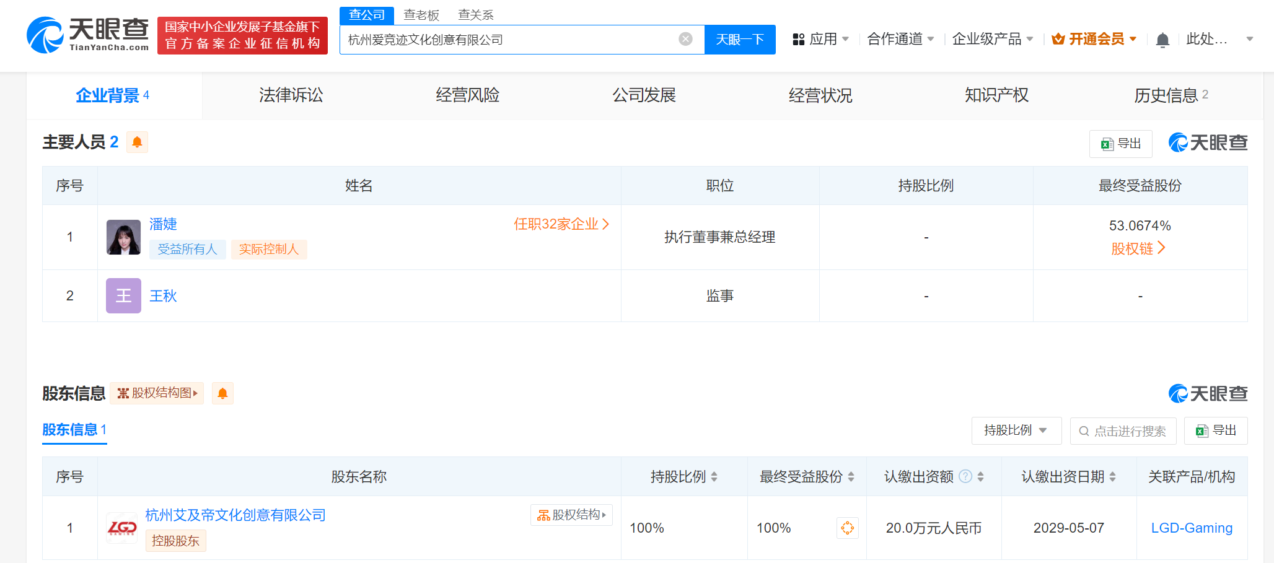
Task: Switch to the 查老板 tab
Action: tap(421, 15)
